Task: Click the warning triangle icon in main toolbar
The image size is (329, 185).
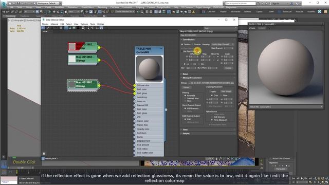Action: click(x=193, y=12)
